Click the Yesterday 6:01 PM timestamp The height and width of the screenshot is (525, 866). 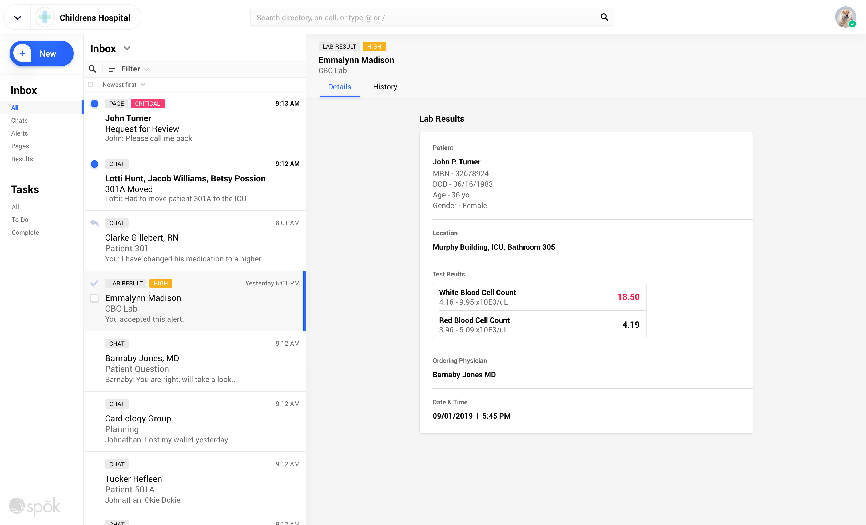click(272, 283)
